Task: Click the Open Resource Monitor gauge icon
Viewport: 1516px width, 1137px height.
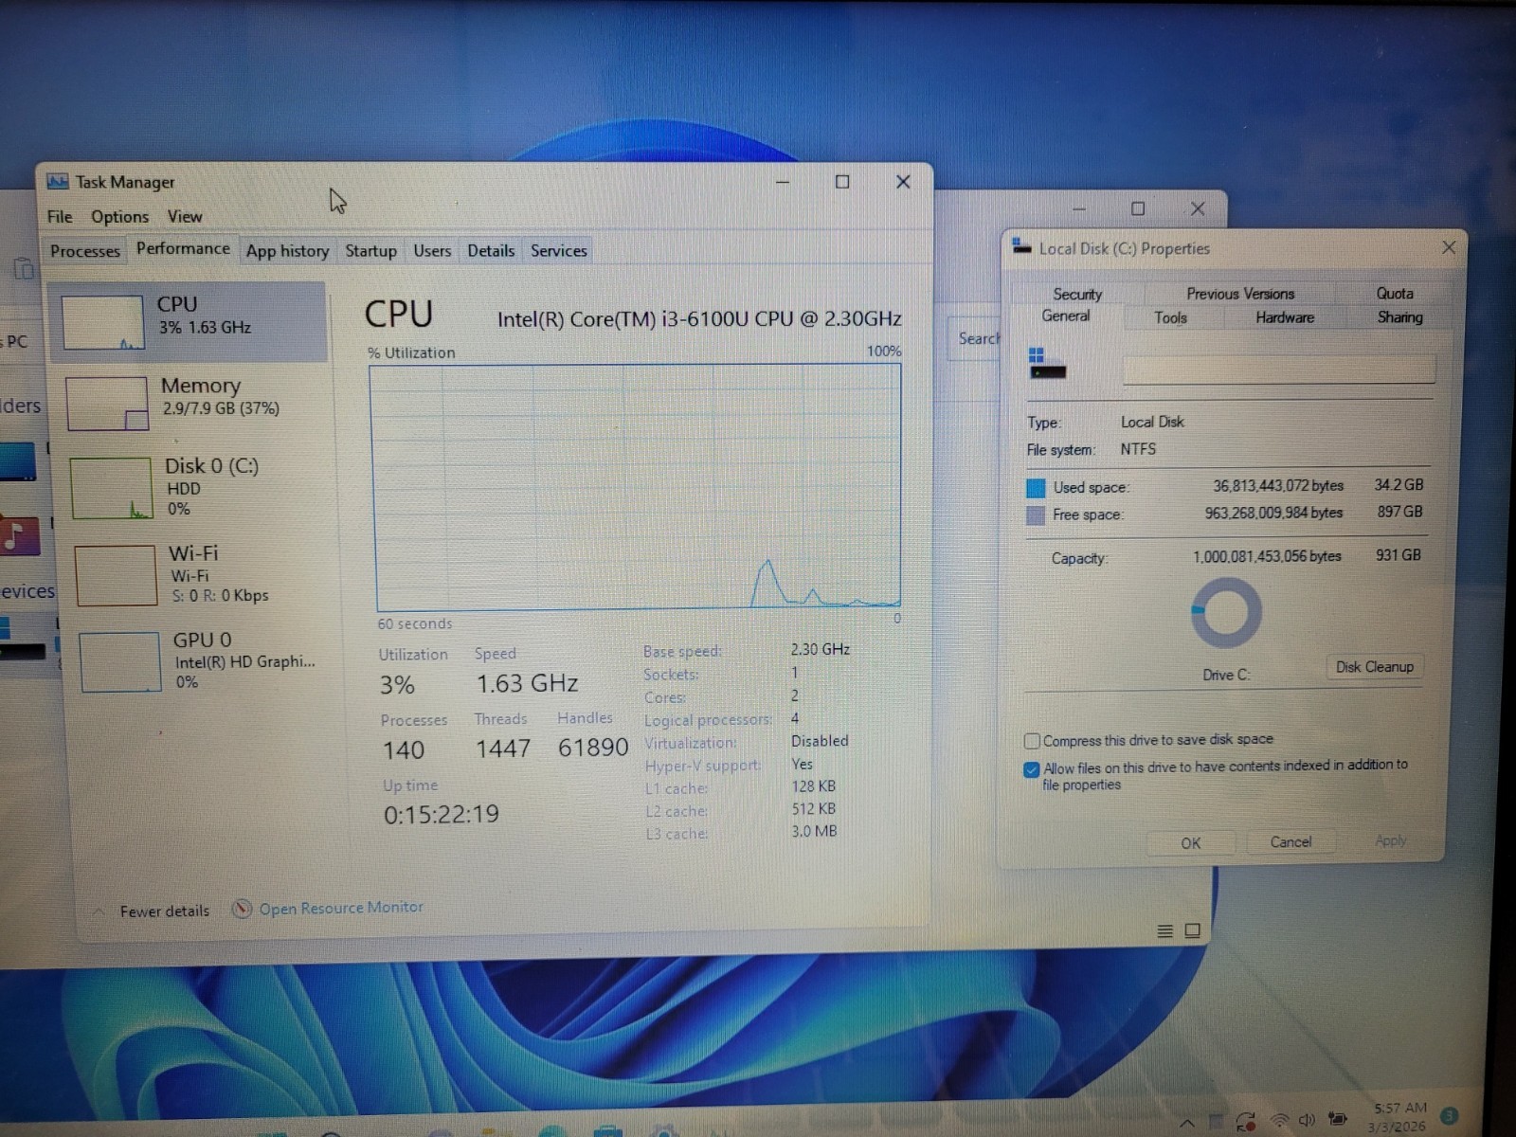Action: click(x=243, y=909)
